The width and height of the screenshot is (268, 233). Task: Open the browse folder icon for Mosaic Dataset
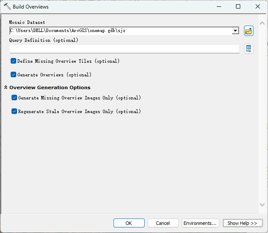[248, 31]
